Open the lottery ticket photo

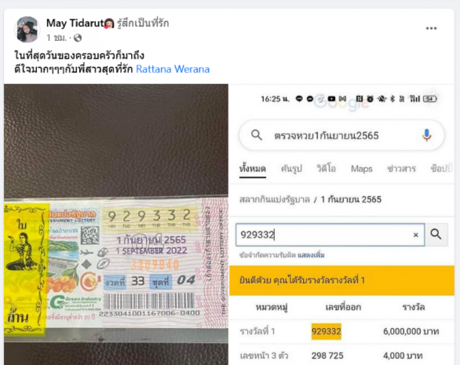click(x=116, y=224)
